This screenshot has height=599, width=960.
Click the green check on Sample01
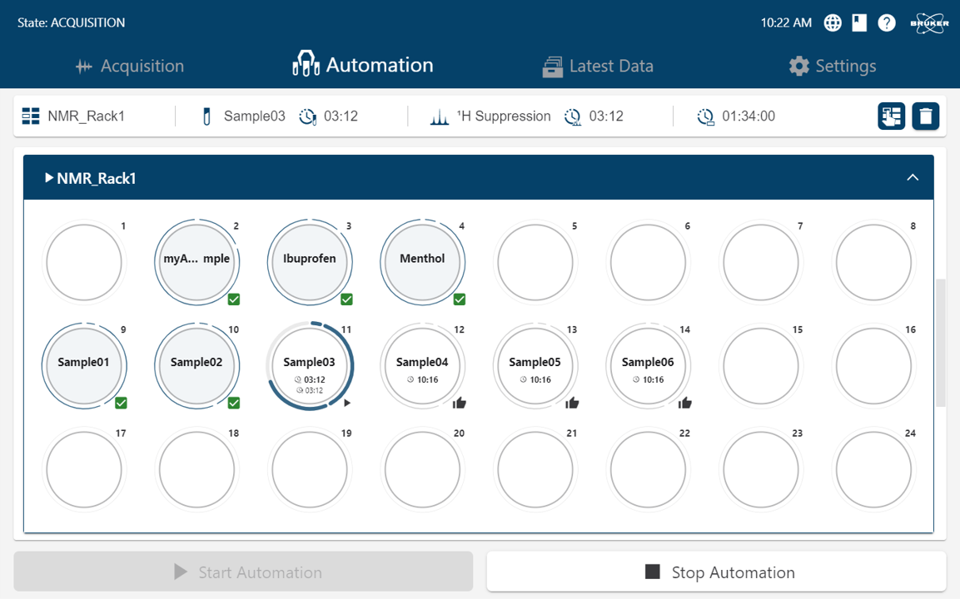(x=122, y=403)
